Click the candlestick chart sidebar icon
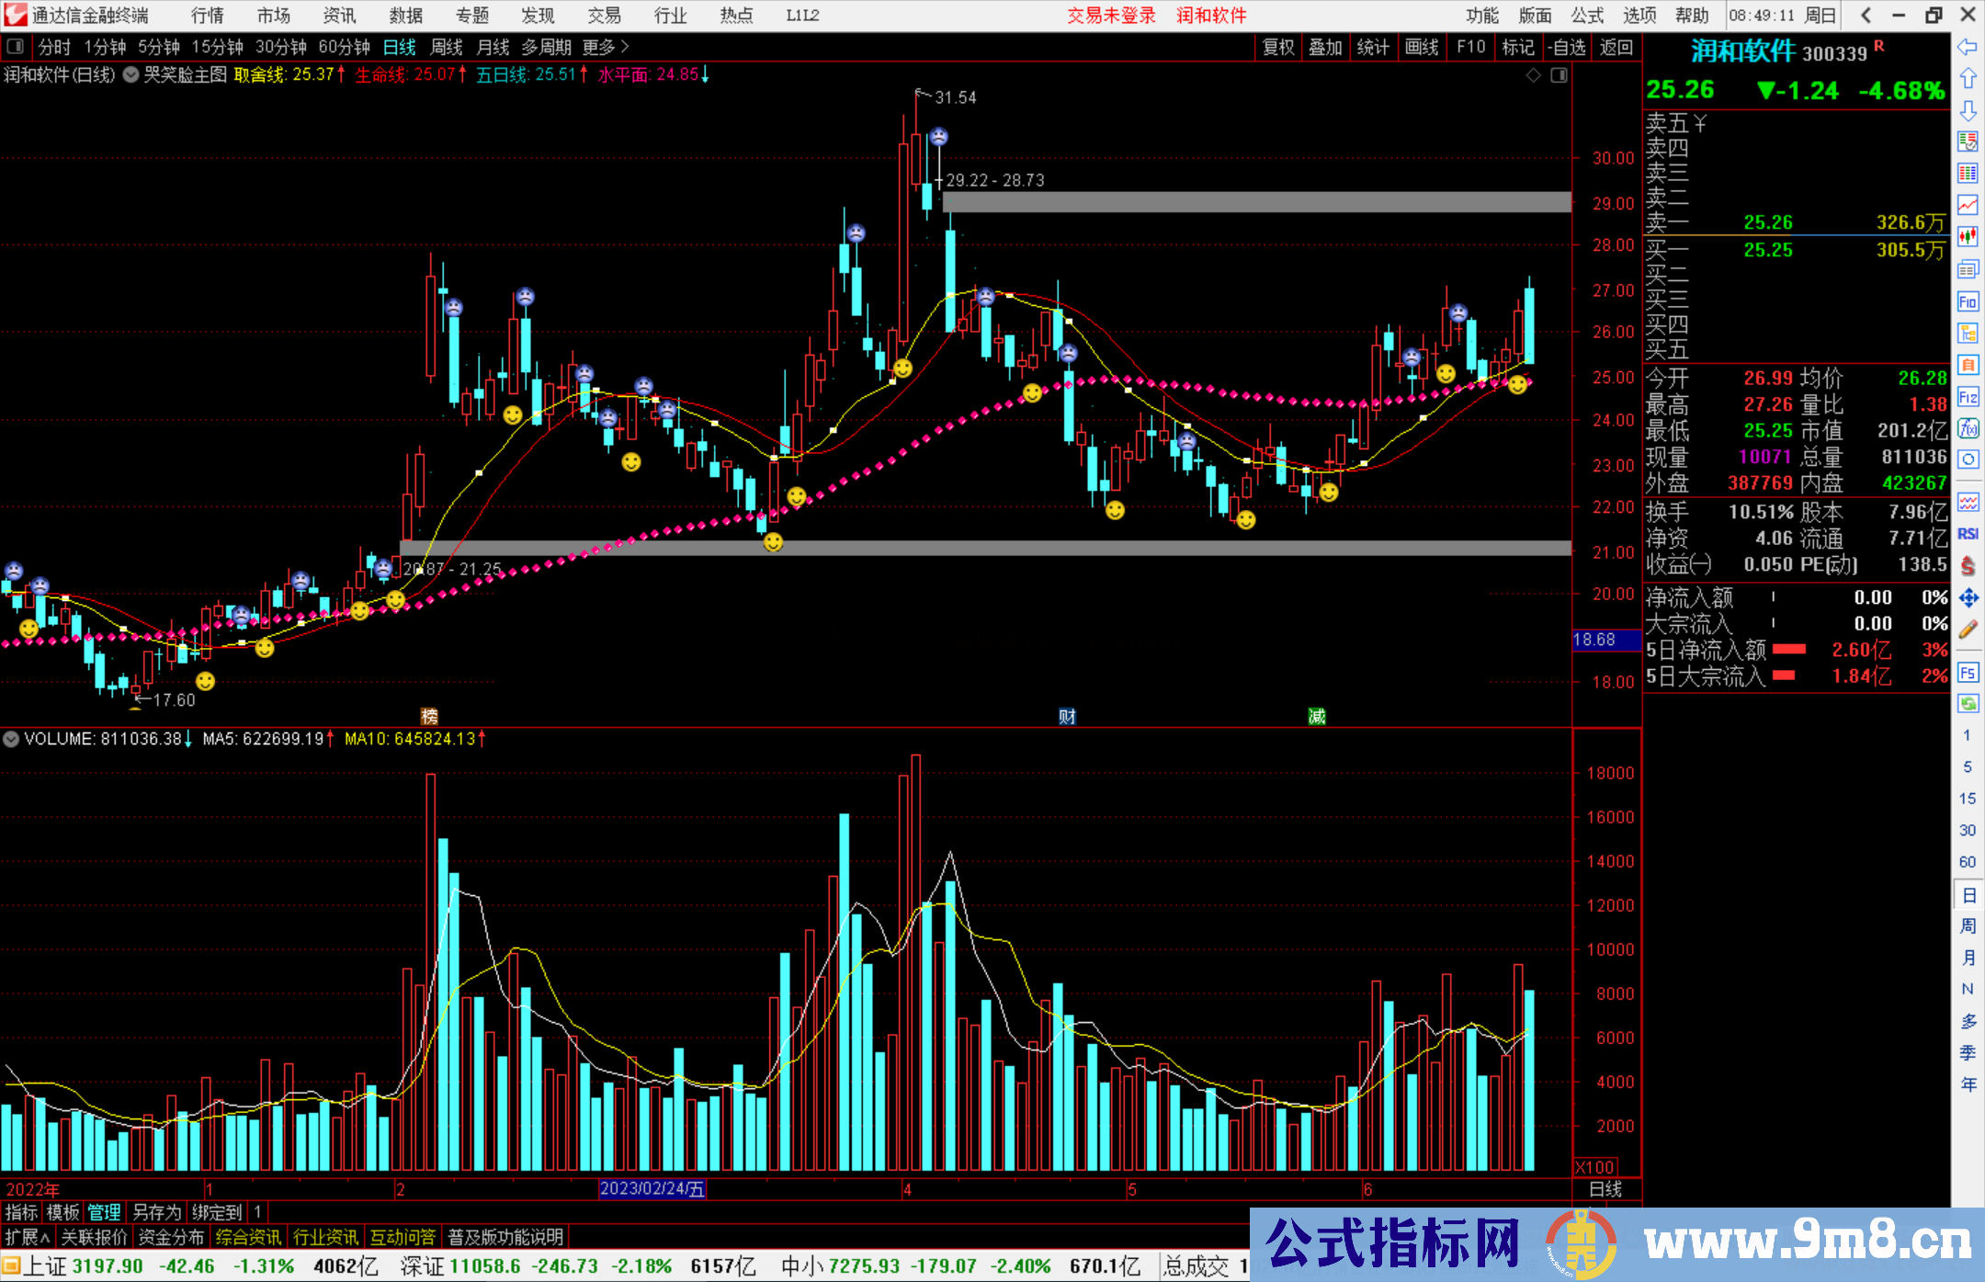Screen dimensions: 1985x1282 (x=1968, y=237)
